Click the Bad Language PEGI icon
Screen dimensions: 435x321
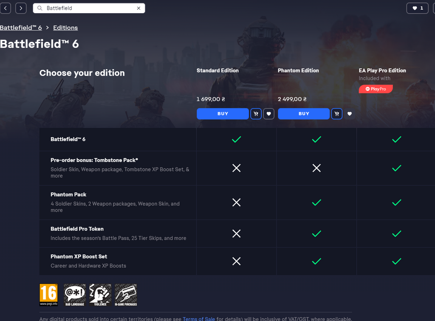pyautogui.click(x=75, y=295)
